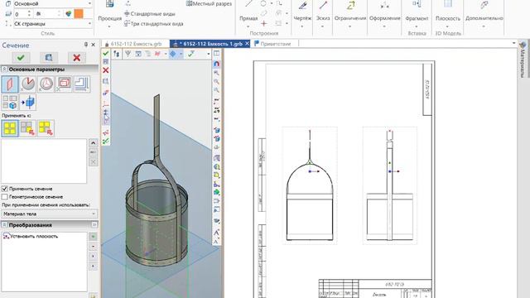Click Местный разрез
Screen dimensions: 530x298
(x=209, y=3)
